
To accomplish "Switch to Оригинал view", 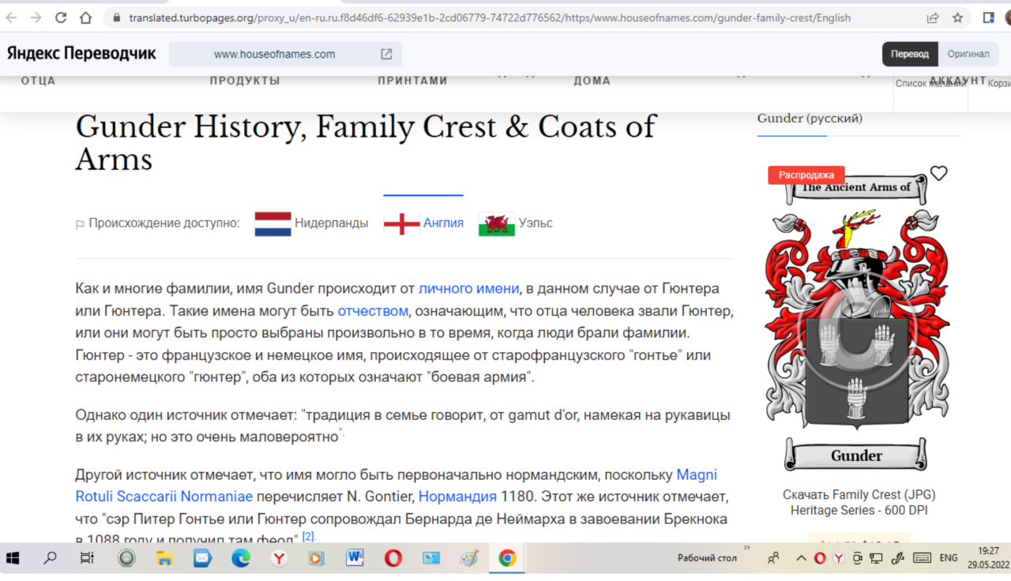I will (x=968, y=54).
